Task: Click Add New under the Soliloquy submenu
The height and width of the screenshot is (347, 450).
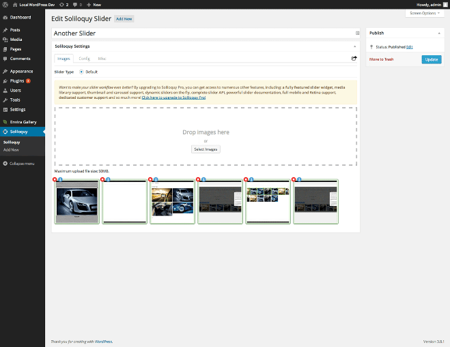Action: 11,149
